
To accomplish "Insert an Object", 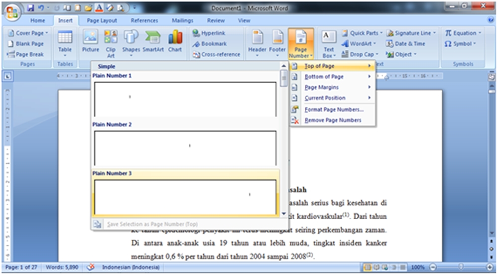I will [401, 54].
